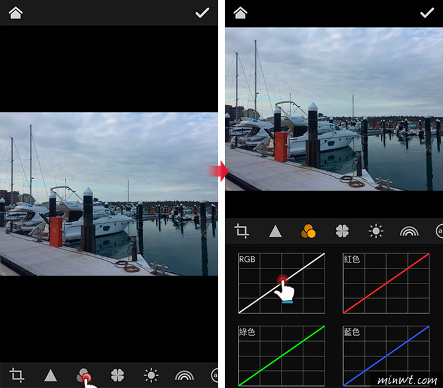The width and height of the screenshot is (443, 388).
Task: Select the crop tool in right screen toolbar
Action: point(241,231)
